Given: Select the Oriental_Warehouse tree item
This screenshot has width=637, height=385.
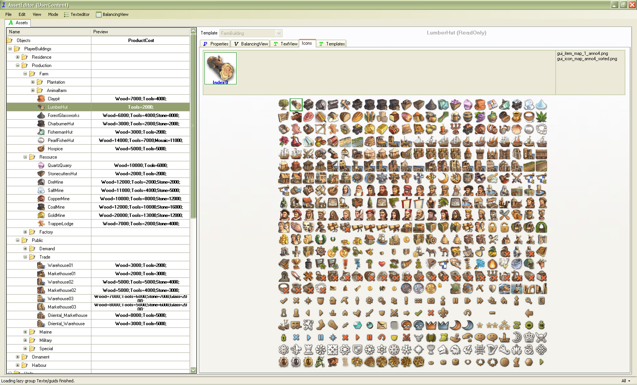Looking at the screenshot, I should (66, 324).
